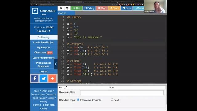Stop execution with the Stop button
The width and height of the screenshot is (197, 111).
pyautogui.click(x=102, y=8)
